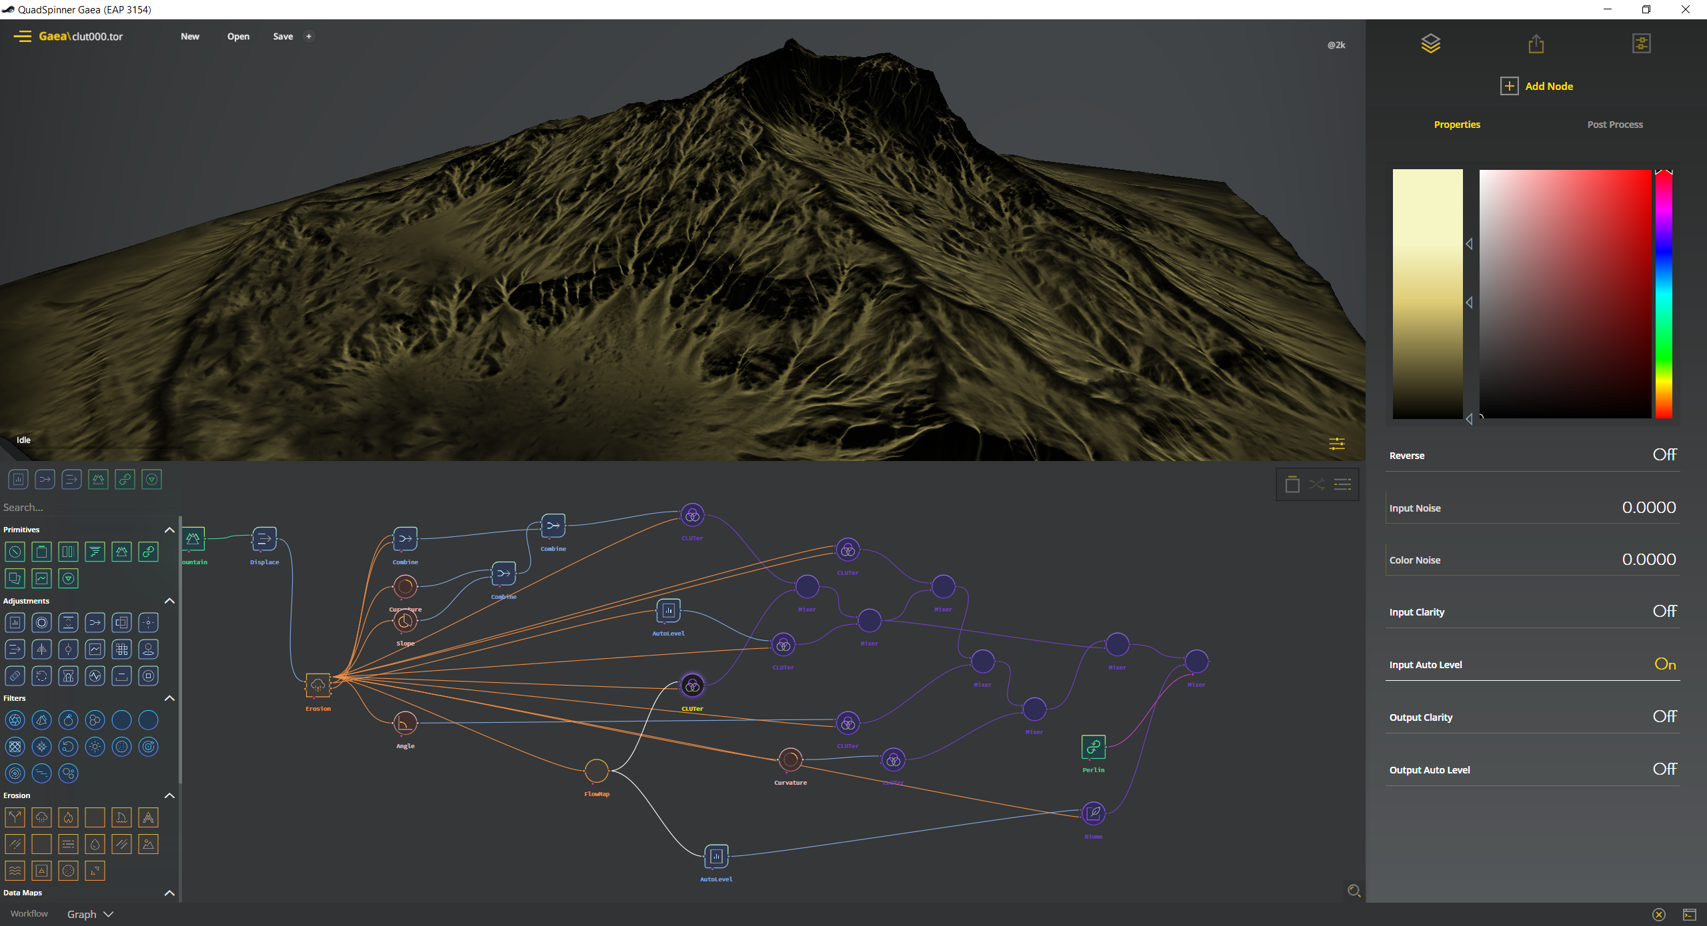Open the Graph dropdown at the bottom
Image resolution: width=1707 pixels, height=926 pixels.
pos(89,913)
